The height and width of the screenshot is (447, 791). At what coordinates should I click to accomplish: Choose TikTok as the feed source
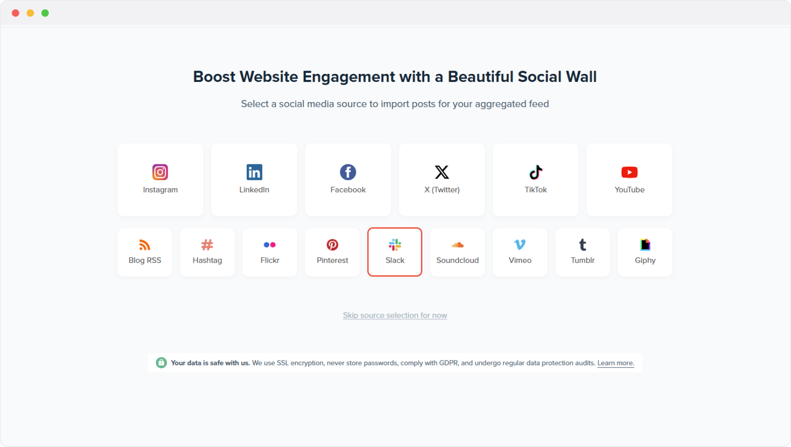click(x=535, y=180)
